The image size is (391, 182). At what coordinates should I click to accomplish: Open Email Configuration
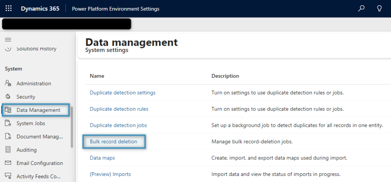pos(40,163)
